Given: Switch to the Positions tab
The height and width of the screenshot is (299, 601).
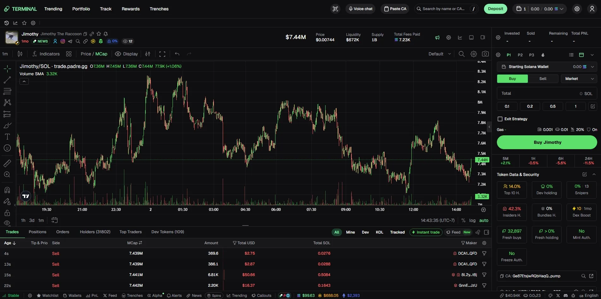Looking at the screenshot, I should 38,232.
